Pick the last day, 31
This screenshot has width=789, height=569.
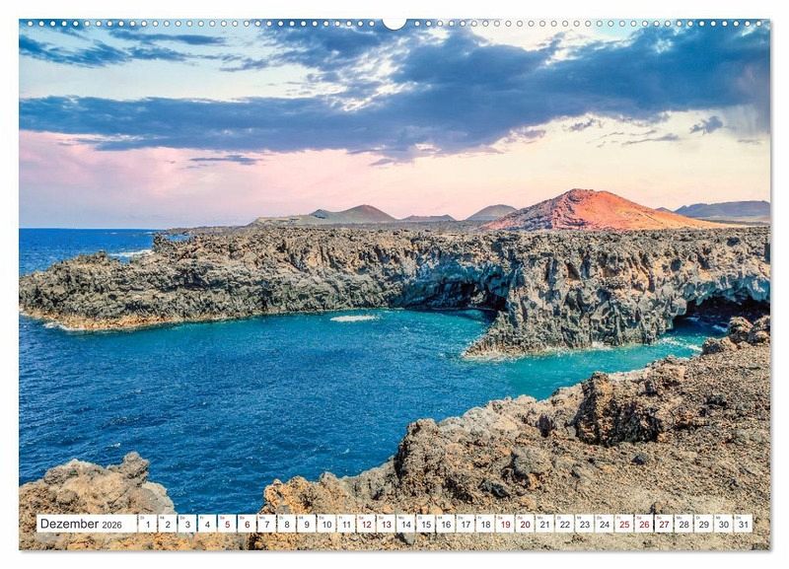[743, 524]
